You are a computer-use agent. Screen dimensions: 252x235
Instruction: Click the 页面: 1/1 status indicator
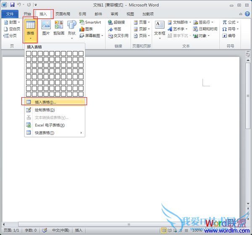point(11,230)
